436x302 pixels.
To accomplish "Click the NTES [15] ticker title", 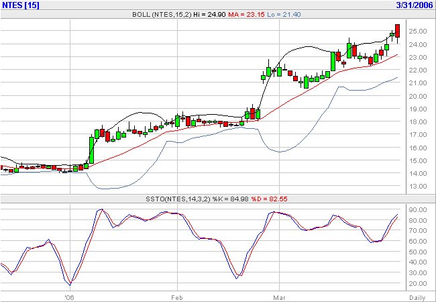I will coord(21,5).
